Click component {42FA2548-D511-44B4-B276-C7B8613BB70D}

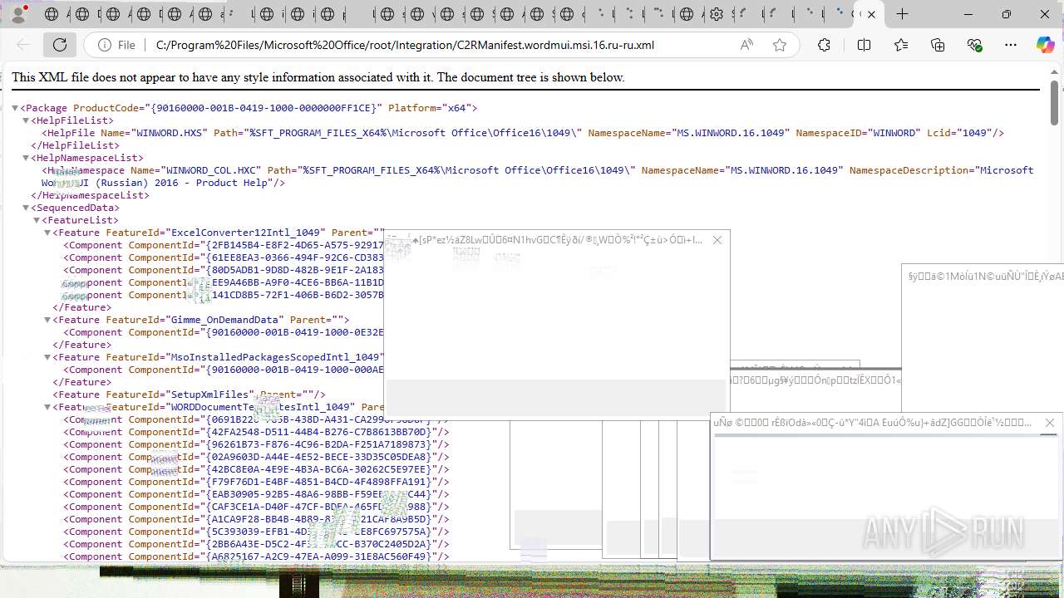257,432
